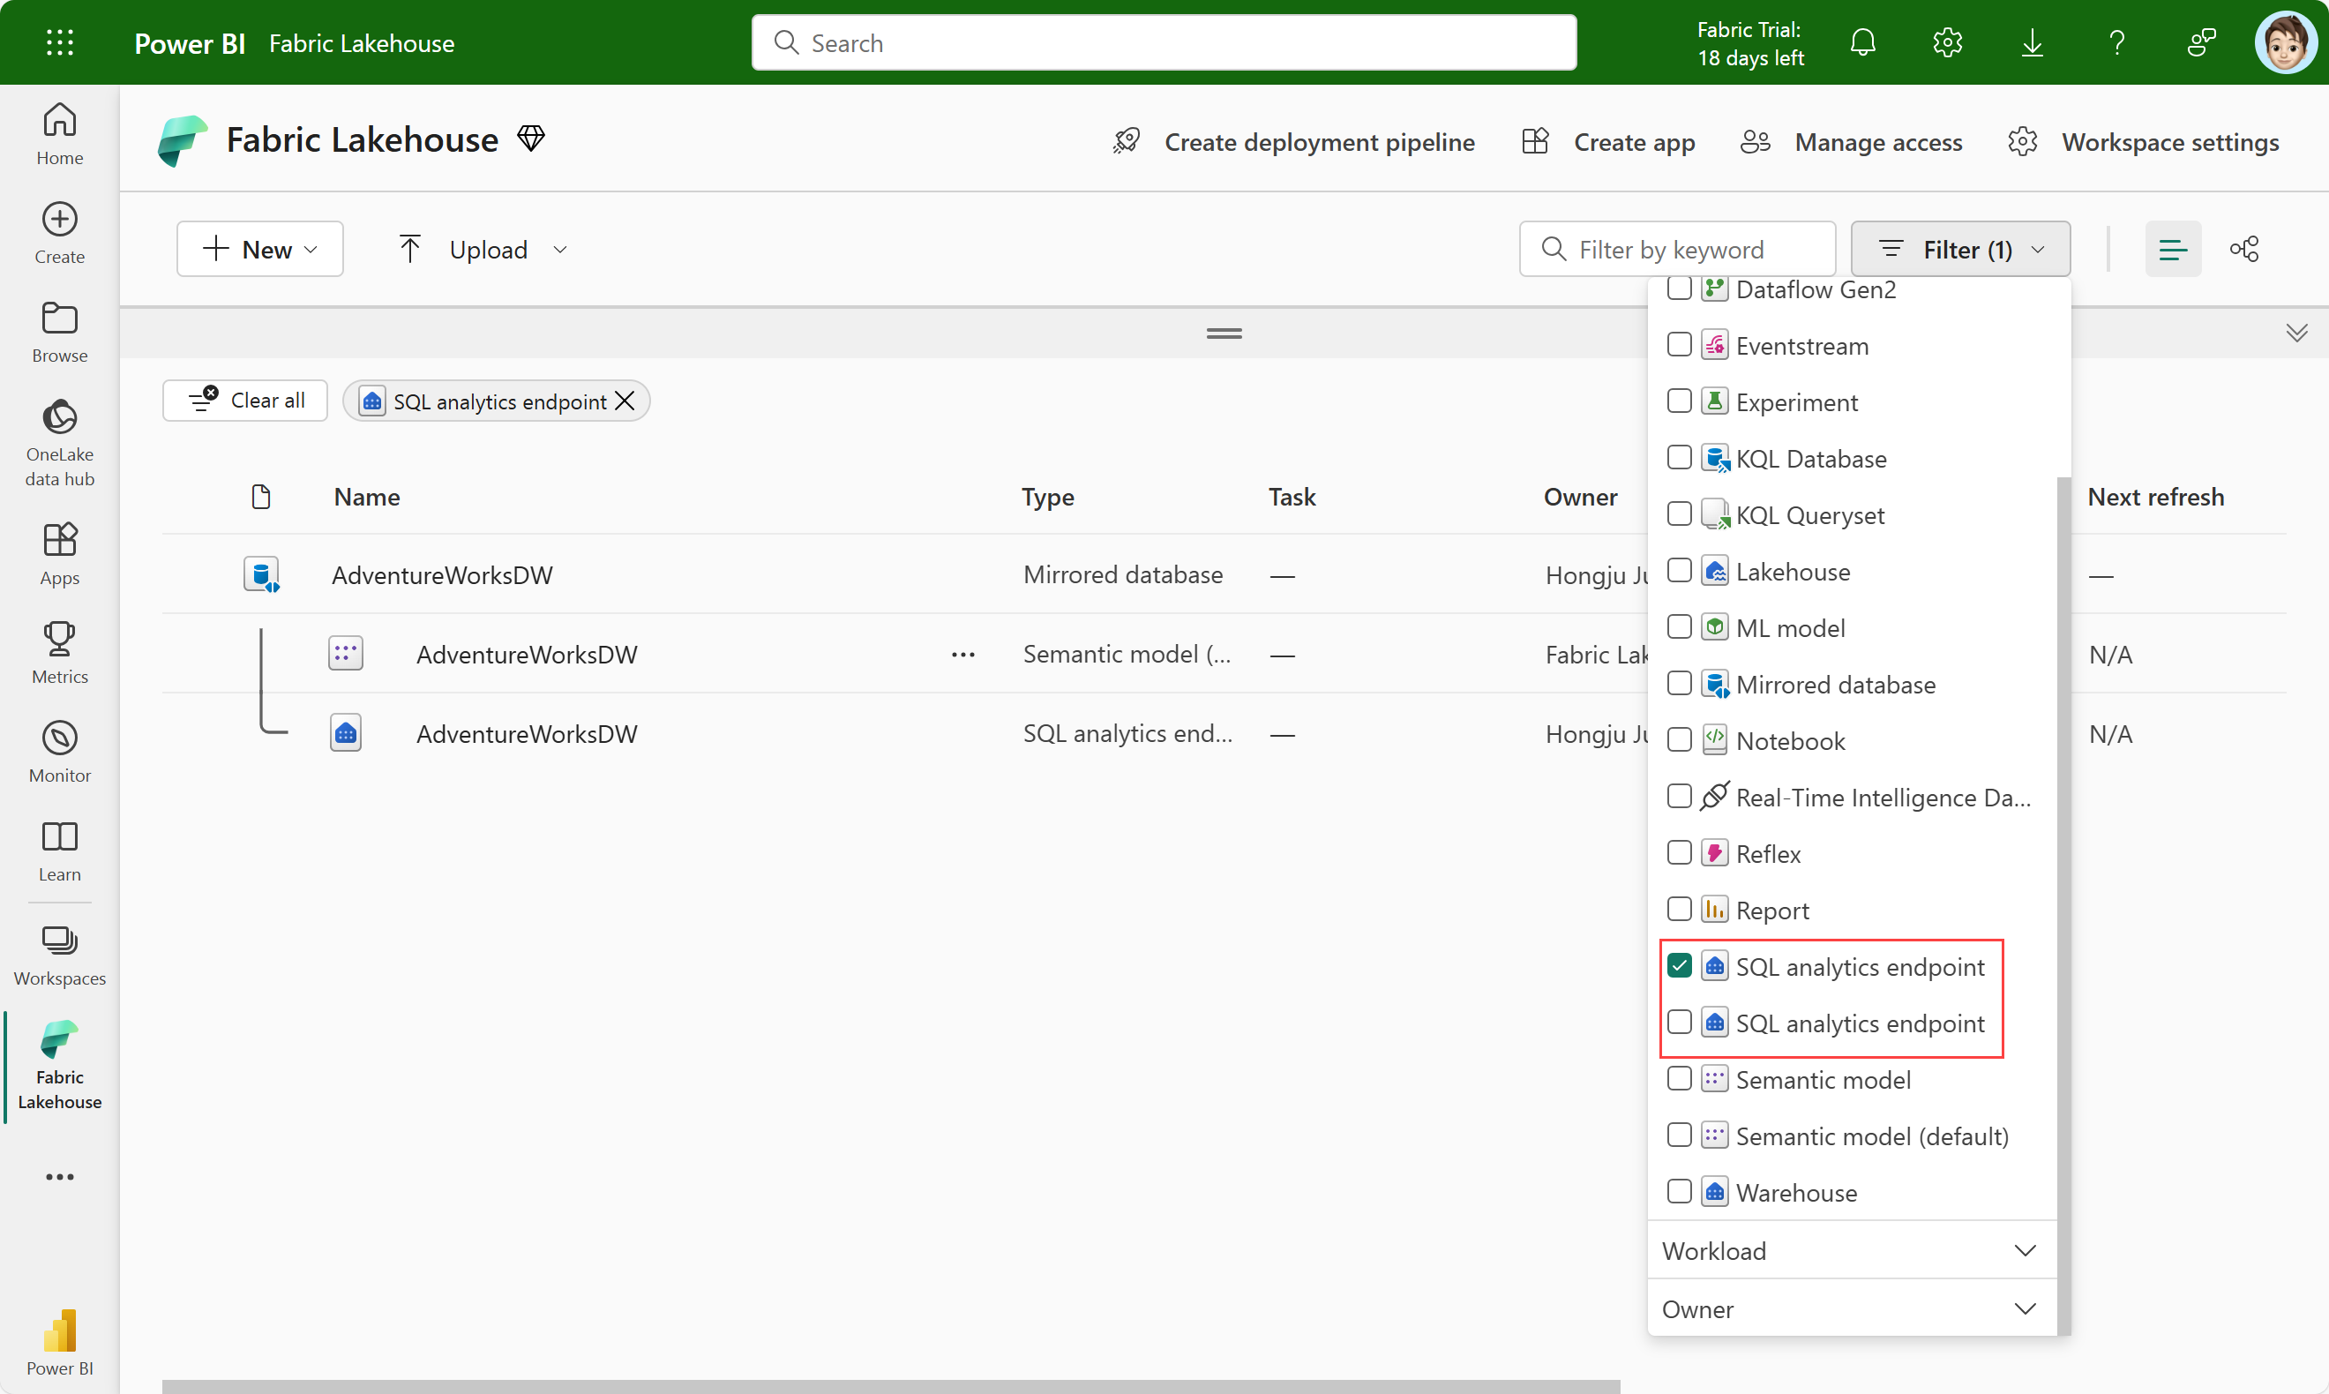Click Manage access
The image size is (2329, 1394).
[x=1852, y=142]
